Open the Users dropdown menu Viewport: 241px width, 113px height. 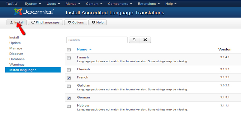53,4
